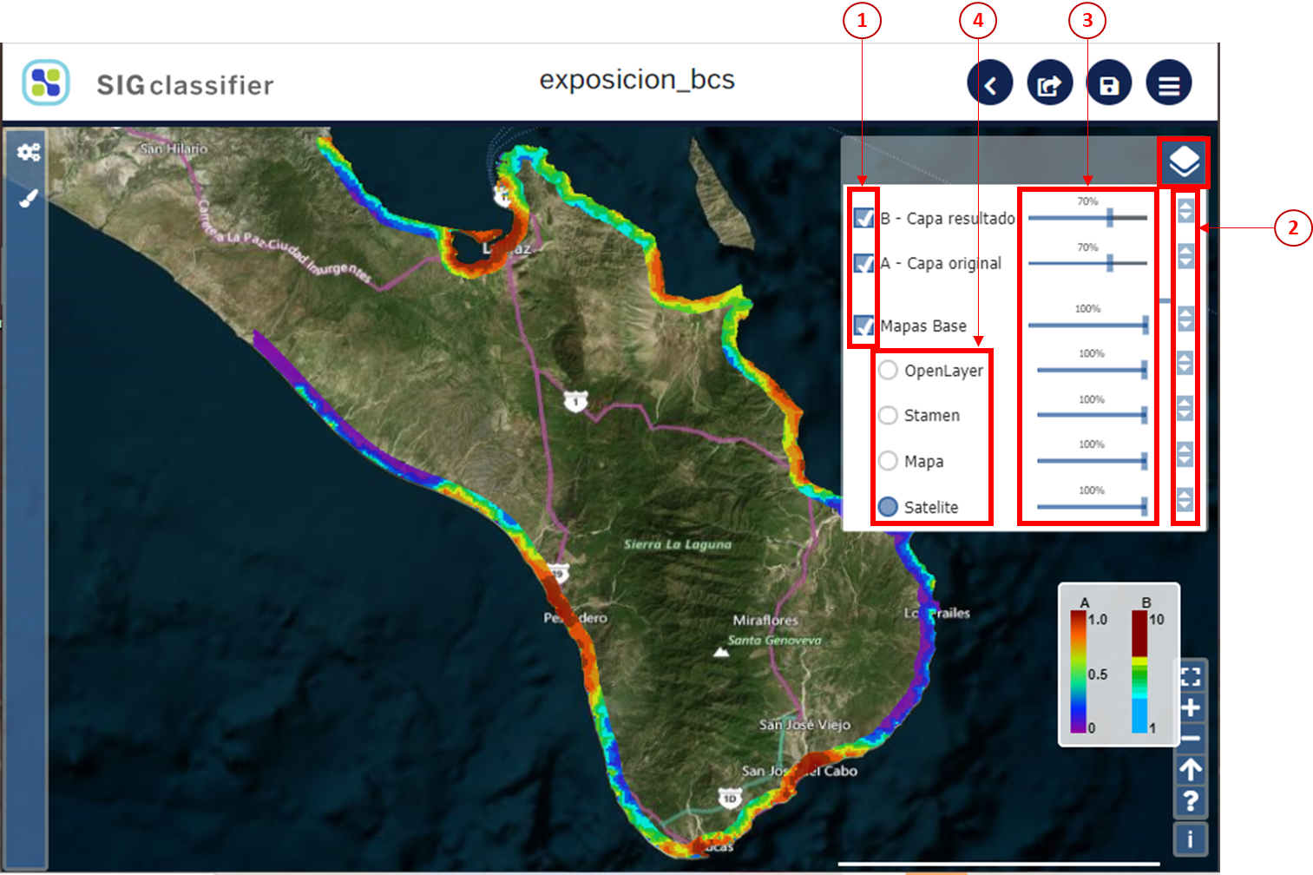Image resolution: width=1313 pixels, height=875 pixels.
Task: Reorder A - Capa original with its arrows
Action: pyautogui.click(x=1185, y=255)
